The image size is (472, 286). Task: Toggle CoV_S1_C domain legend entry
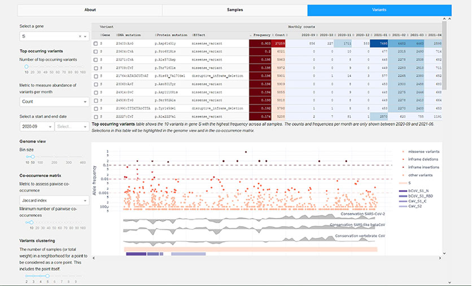(x=413, y=201)
